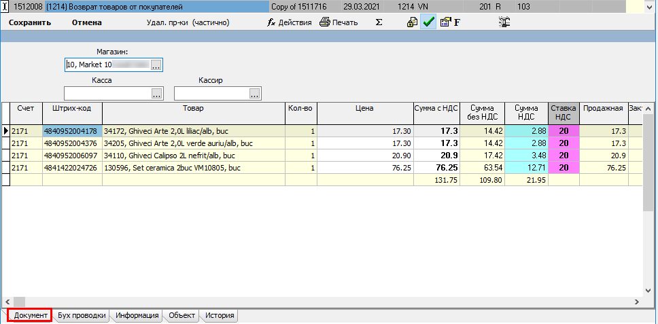The image size is (658, 324).
Task: Click total sum 131.75
Action: [x=436, y=180]
